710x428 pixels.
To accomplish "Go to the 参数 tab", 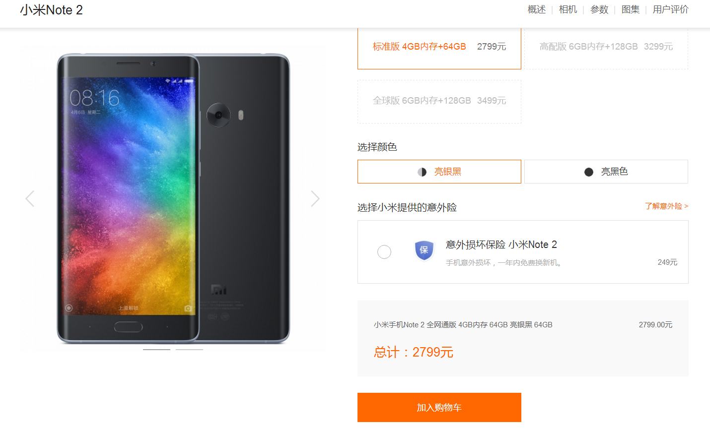I will 599,9.
